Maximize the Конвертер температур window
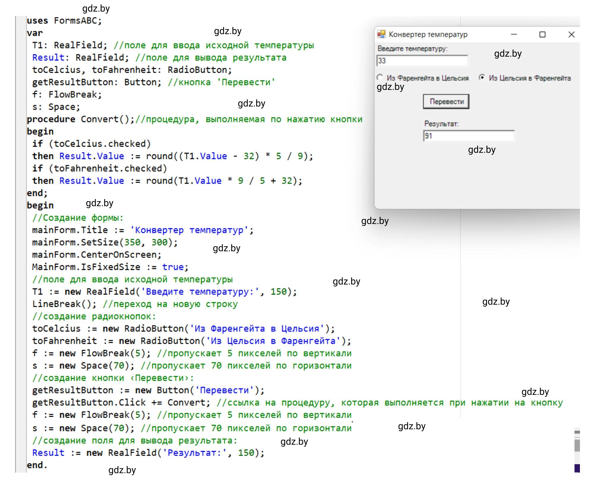 (542, 34)
